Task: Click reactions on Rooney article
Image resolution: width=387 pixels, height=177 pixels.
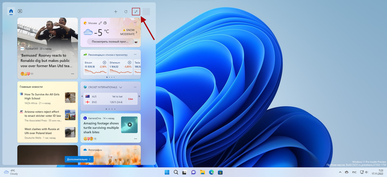Action: coord(27,74)
